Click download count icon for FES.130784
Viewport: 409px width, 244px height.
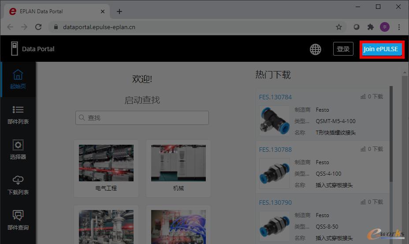(363, 96)
